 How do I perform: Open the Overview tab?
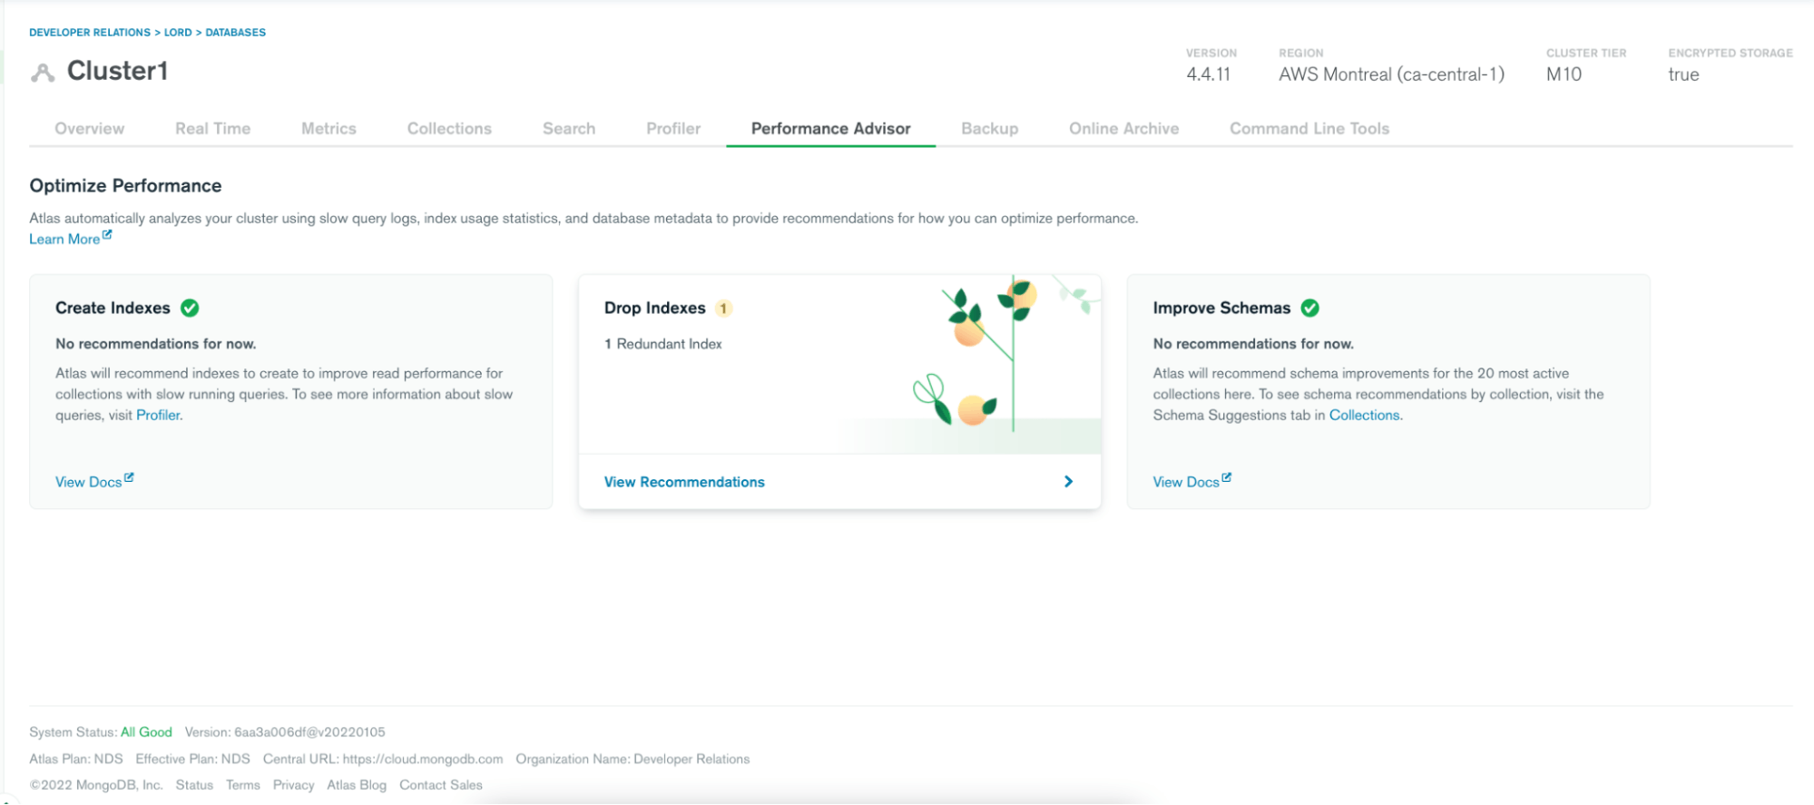89,129
